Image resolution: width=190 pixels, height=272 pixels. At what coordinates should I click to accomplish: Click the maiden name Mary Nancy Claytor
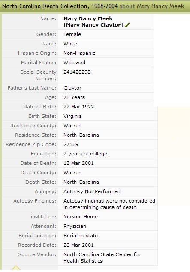pyautogui.click(x=93, y=25)
